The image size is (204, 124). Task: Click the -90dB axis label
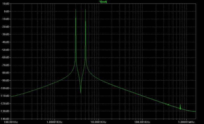coord(5,80)
